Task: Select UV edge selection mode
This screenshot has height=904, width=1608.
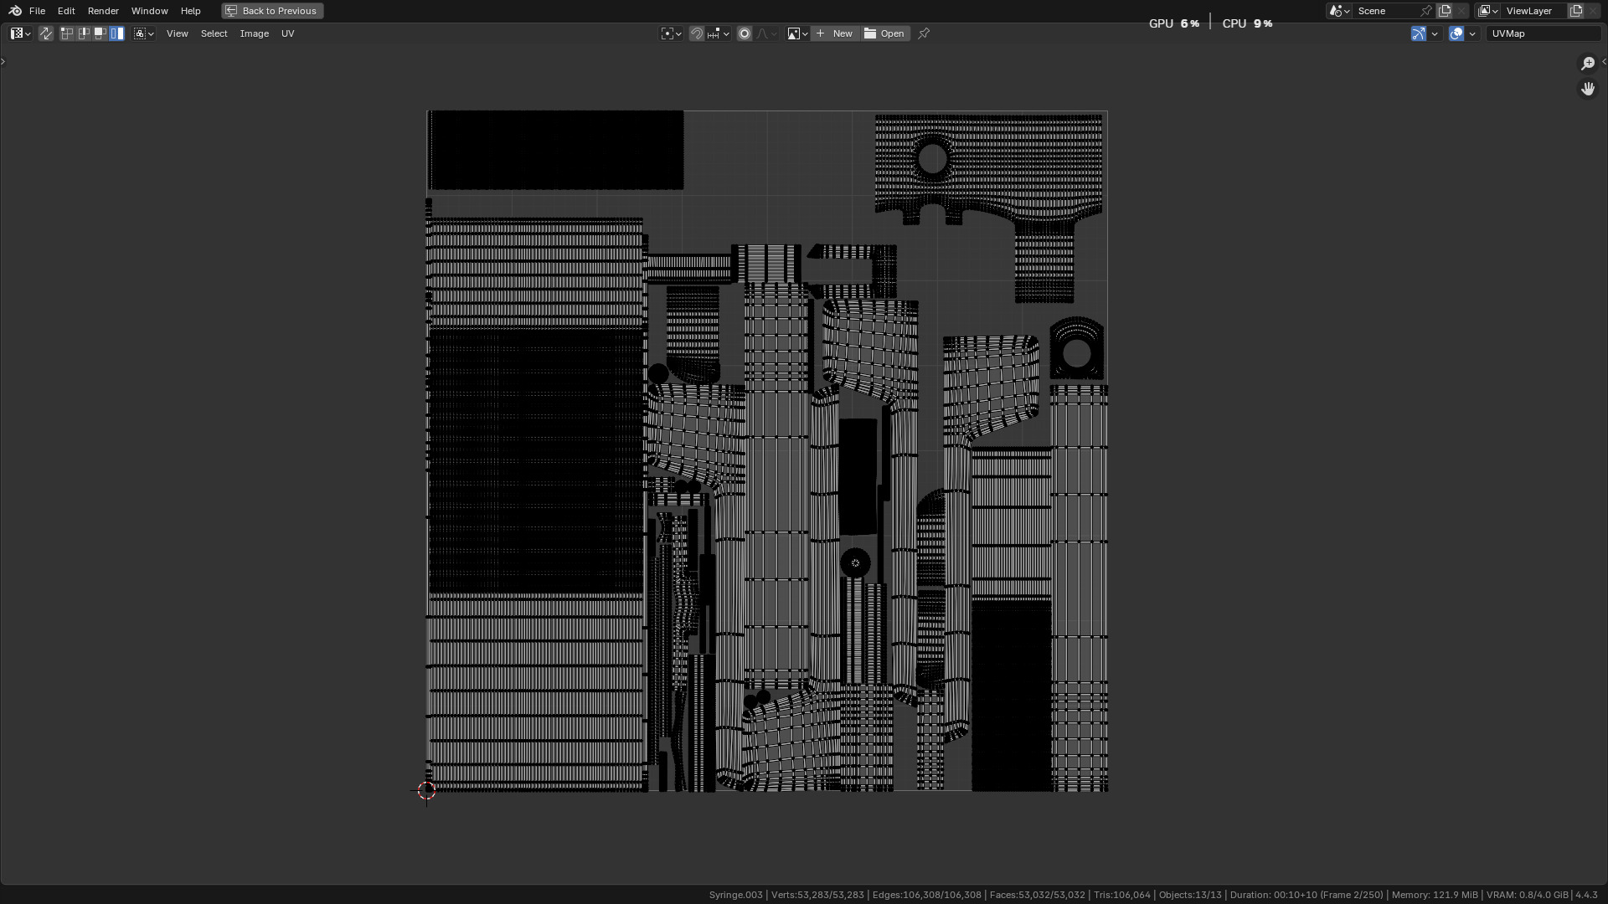Action: pyautogui.click(x=84, y=33)
